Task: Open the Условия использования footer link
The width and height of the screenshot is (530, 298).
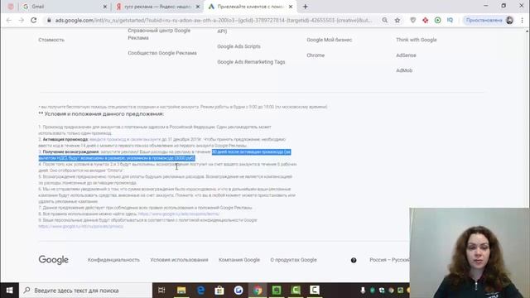Action: coord(179,260)
